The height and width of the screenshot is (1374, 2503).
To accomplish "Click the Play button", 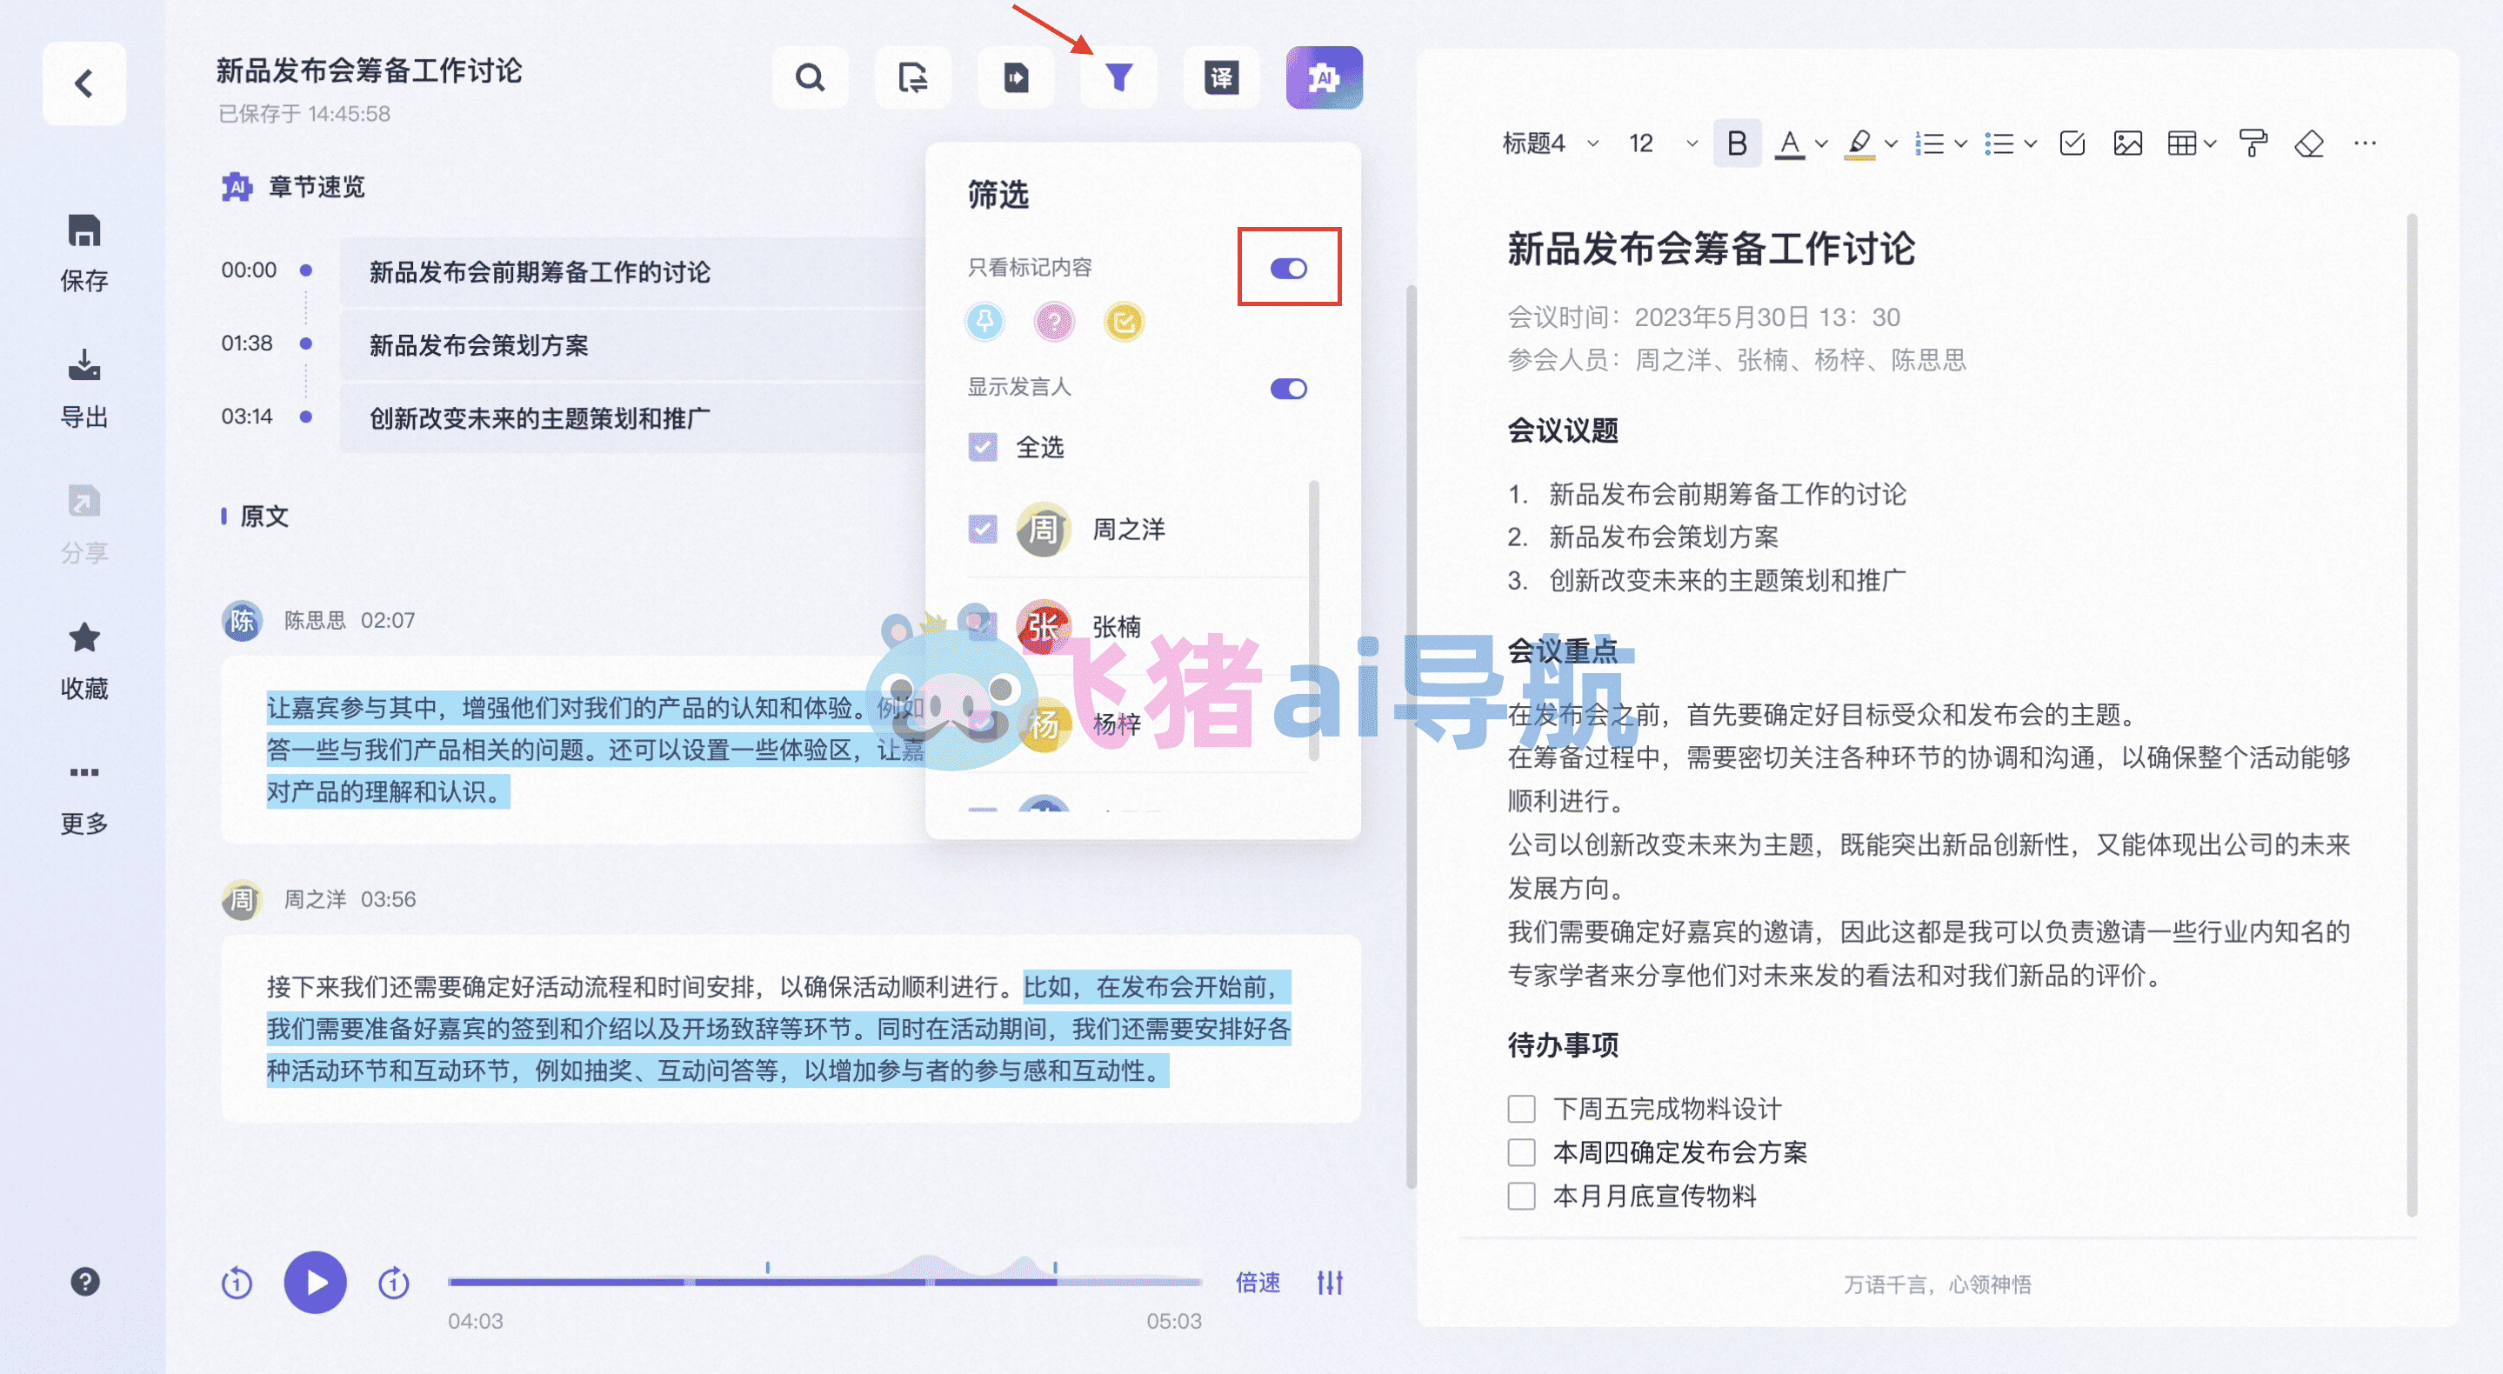I will coord(315,1283).
